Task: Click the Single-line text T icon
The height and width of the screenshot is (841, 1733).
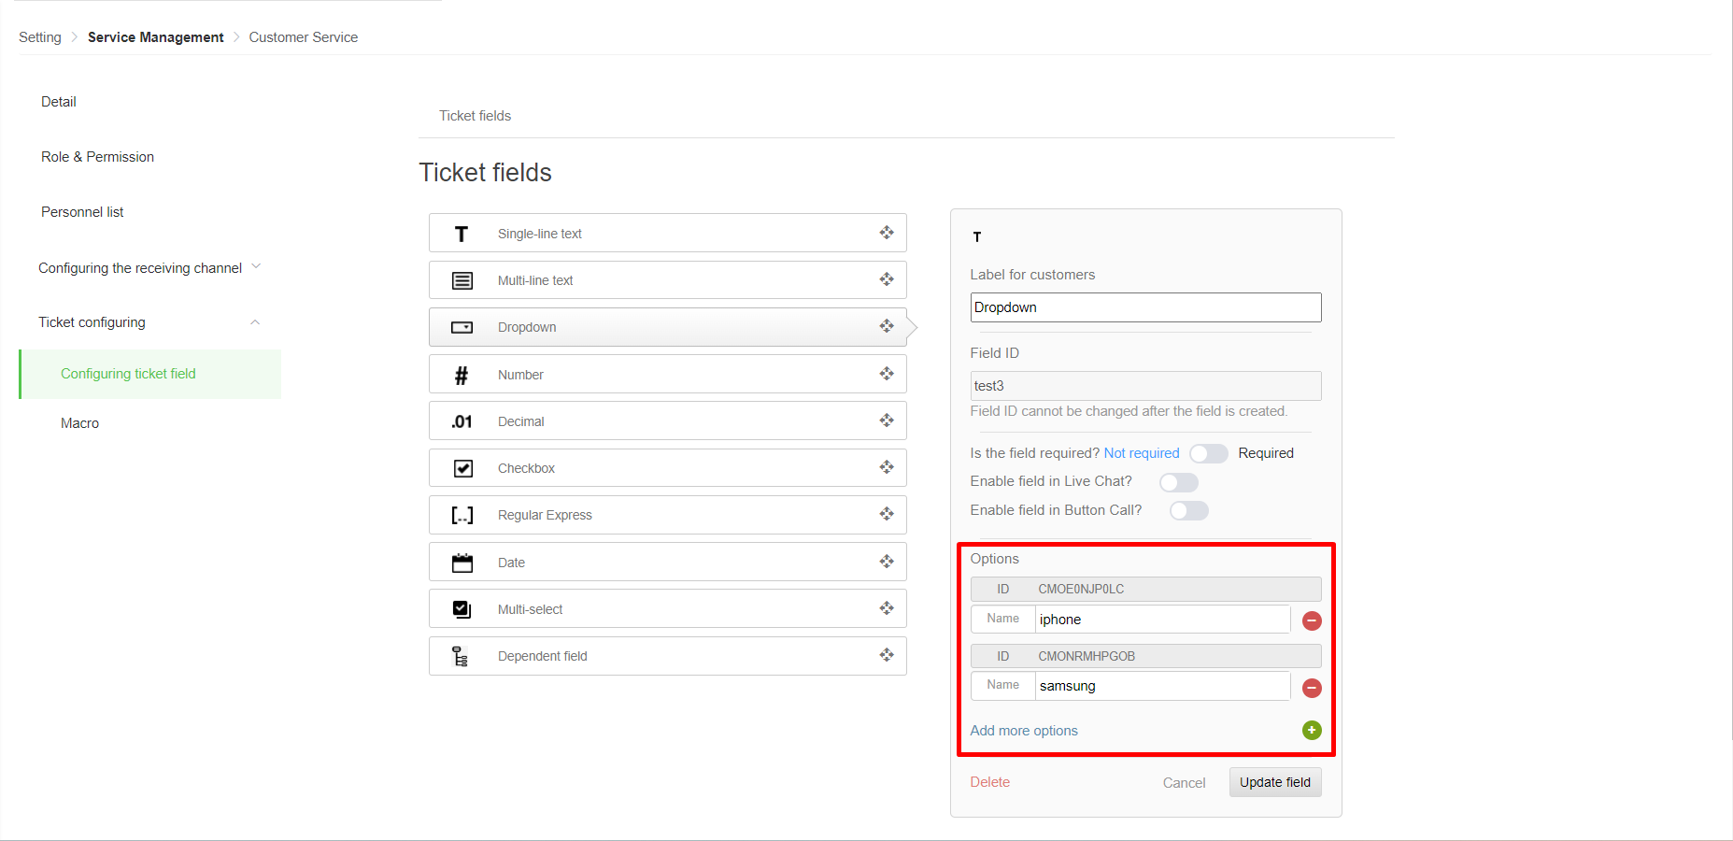Action: click(x=462, y=234)
